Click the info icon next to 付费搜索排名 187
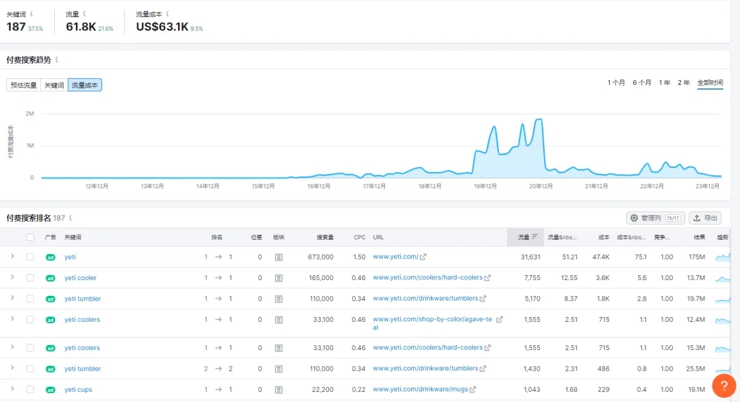Screen dimensions: 740x402 coord(70,218)
